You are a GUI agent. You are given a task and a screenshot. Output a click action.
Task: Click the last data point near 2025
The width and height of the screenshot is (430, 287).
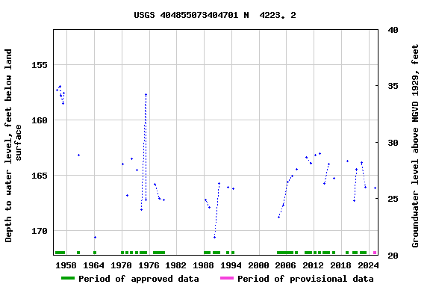tap(376, 188)
